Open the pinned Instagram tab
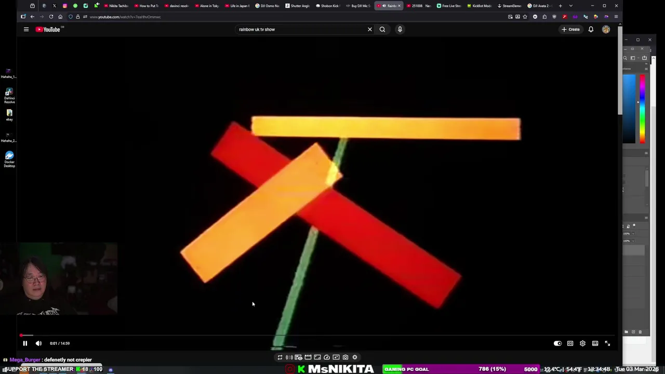This screenshot has height=374, width=665. coord(64,6)
